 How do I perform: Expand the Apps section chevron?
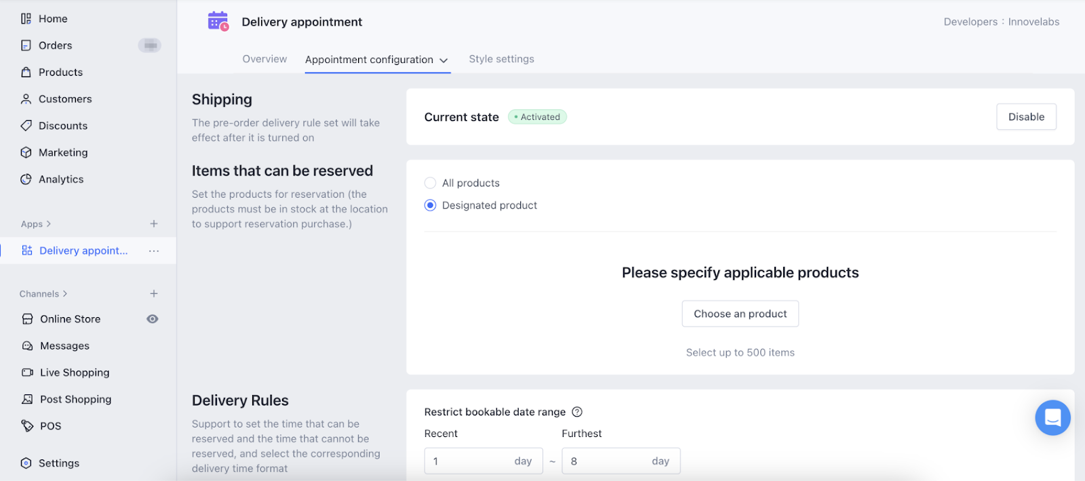(49, 224)
